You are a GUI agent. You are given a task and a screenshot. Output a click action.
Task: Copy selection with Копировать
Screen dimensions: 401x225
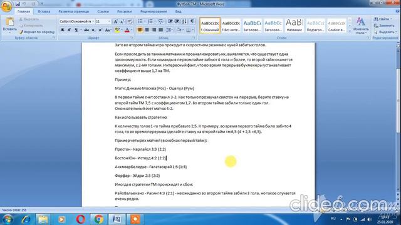(31, 26)
